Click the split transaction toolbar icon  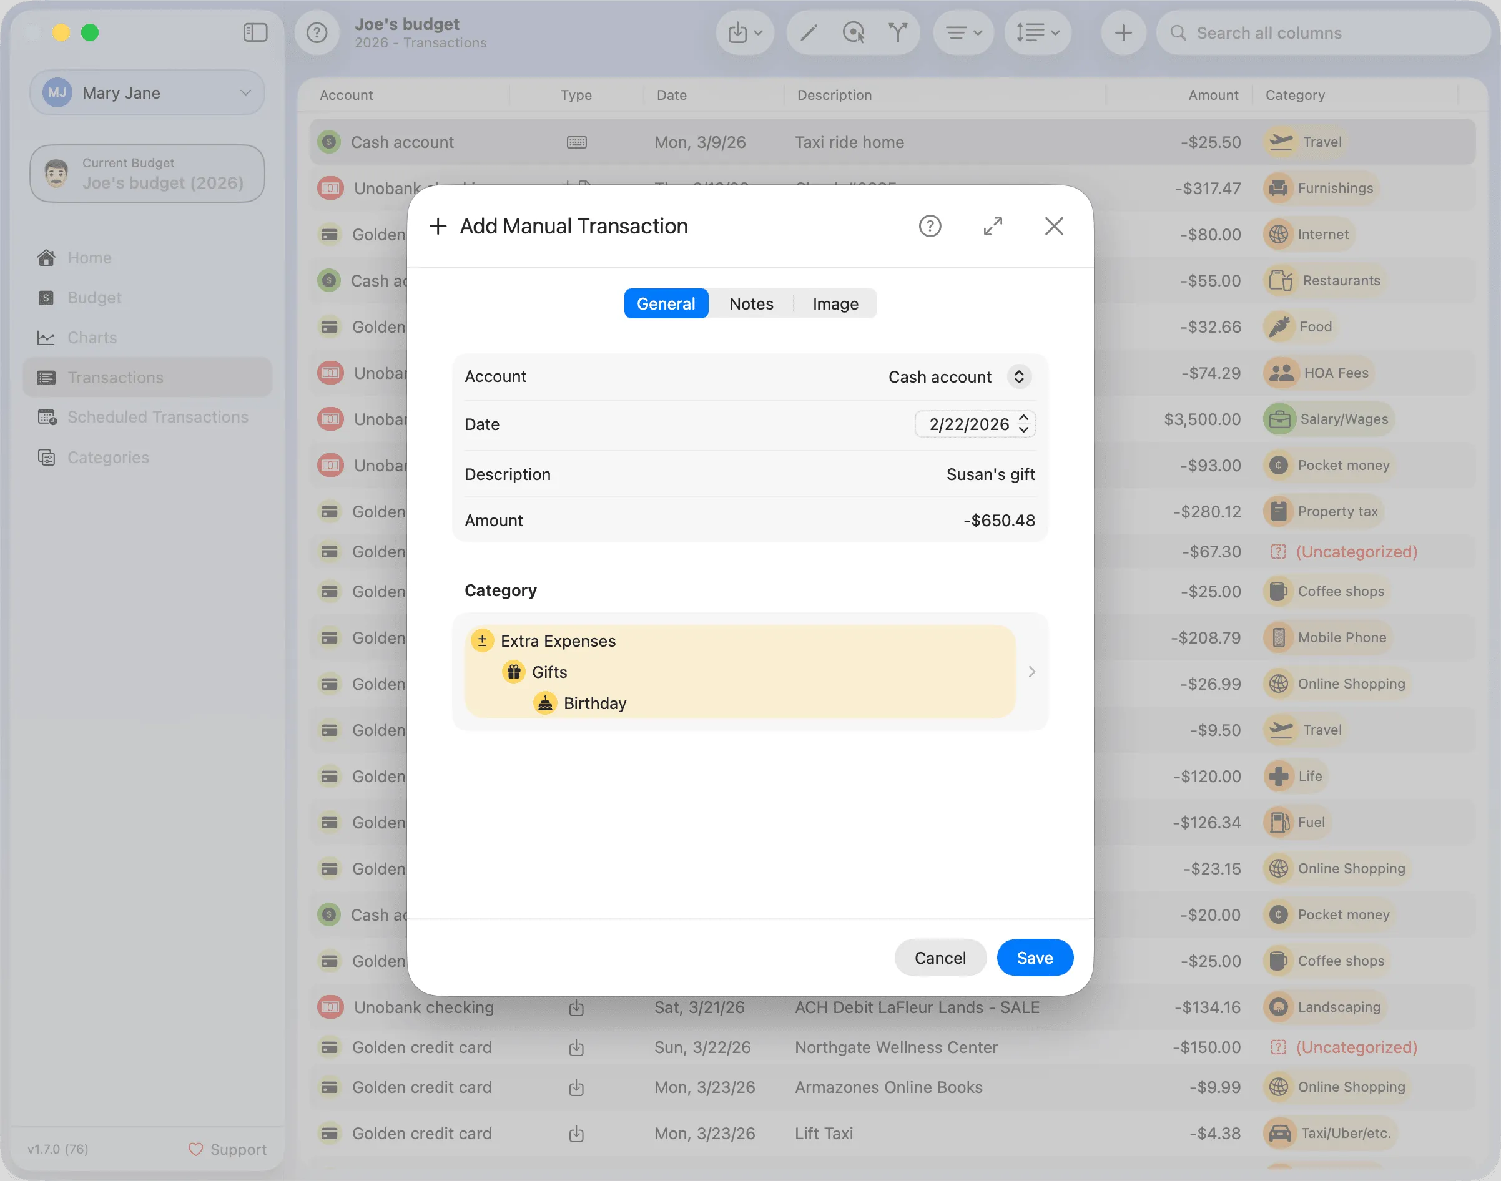[x=898, y=32]
